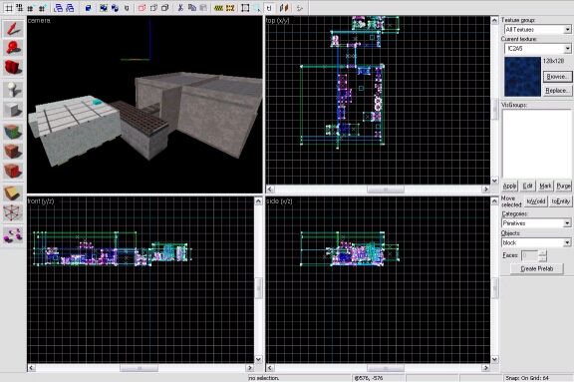Screen dimensions: 574x382
Task: Click the blue current texture preview swatch
Action: (522, 77)
